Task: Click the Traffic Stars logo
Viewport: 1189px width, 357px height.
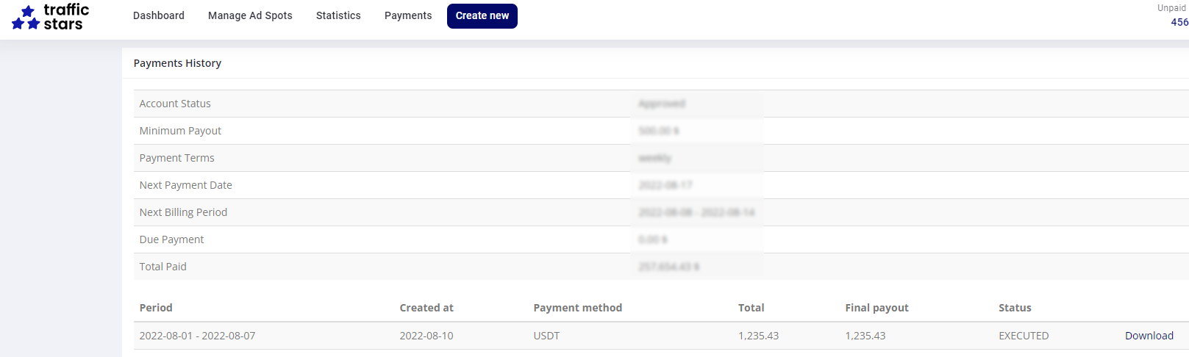Action: 50,16
